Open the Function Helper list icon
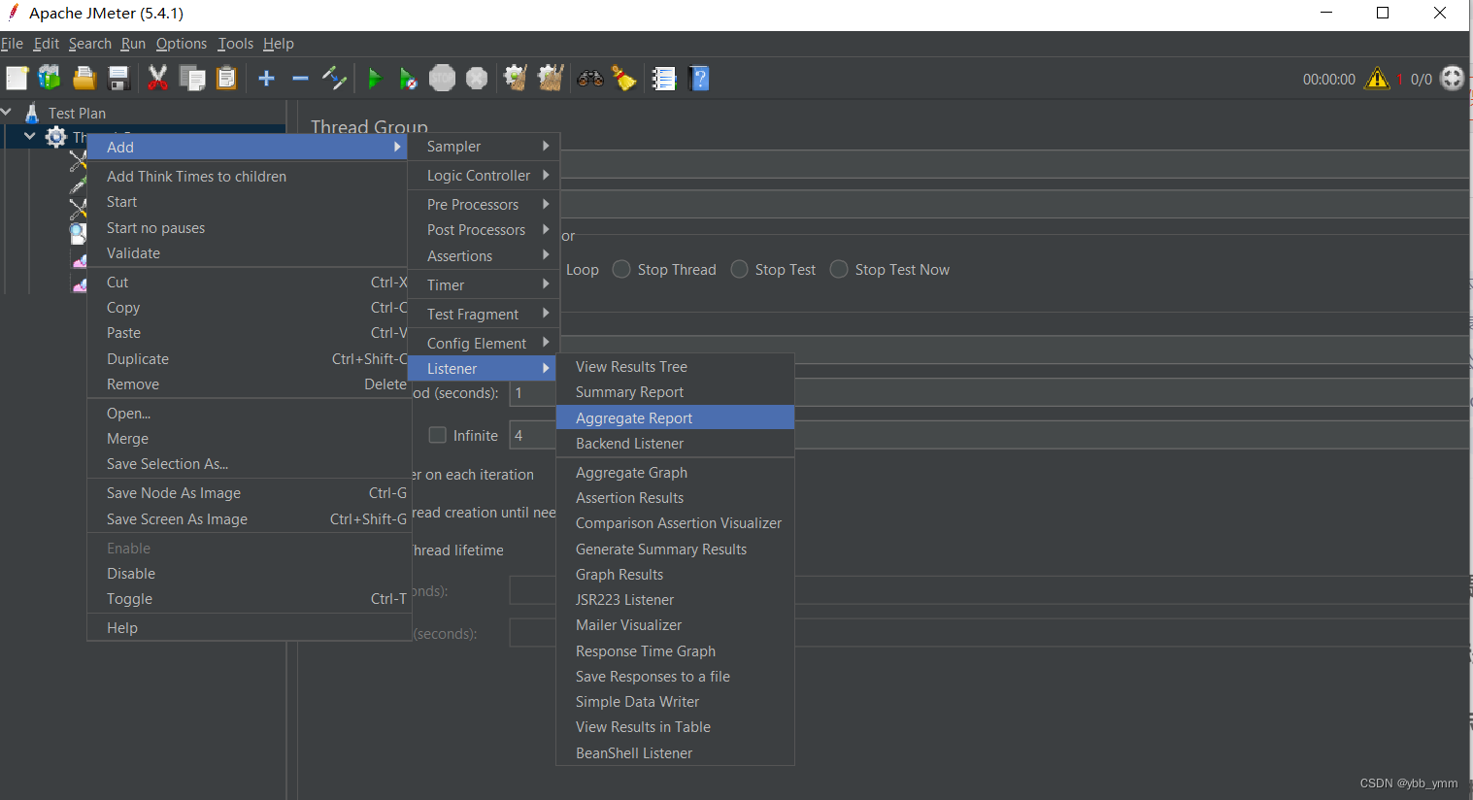Image resolution: width=1473 pixels, height=800 pixels. coord(664,78)
